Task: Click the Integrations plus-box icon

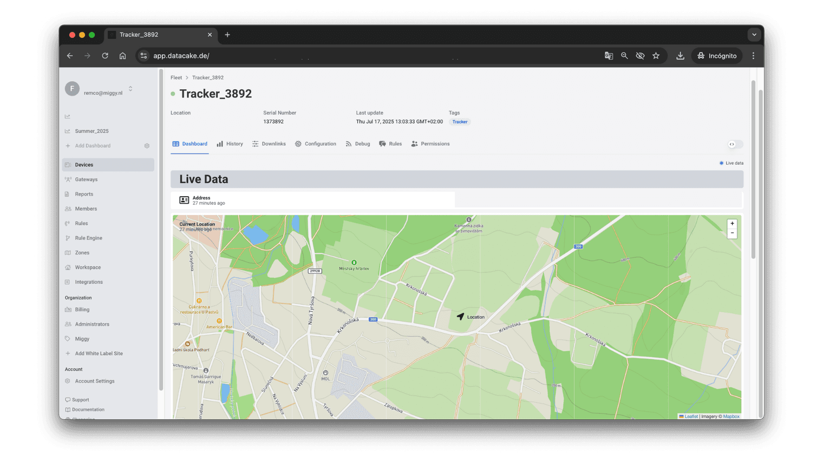Action: [x=68, y=282]
